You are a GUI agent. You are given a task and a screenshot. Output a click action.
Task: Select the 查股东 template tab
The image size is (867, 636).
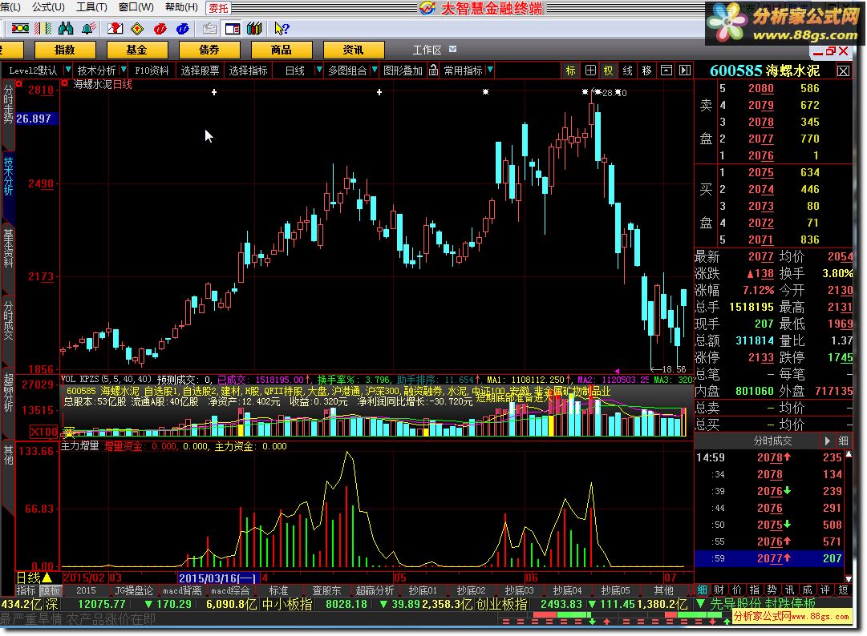(326, 590)
